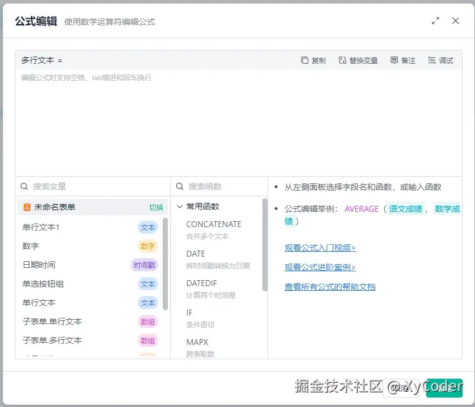This screenshot has width=475, height=407.
Task: Select 子表单.单行文本 variable
Action: pyautogui.click(x=90, y=321)
